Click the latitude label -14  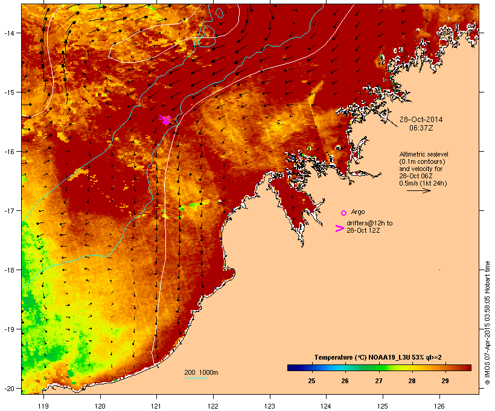coord(9,33)
